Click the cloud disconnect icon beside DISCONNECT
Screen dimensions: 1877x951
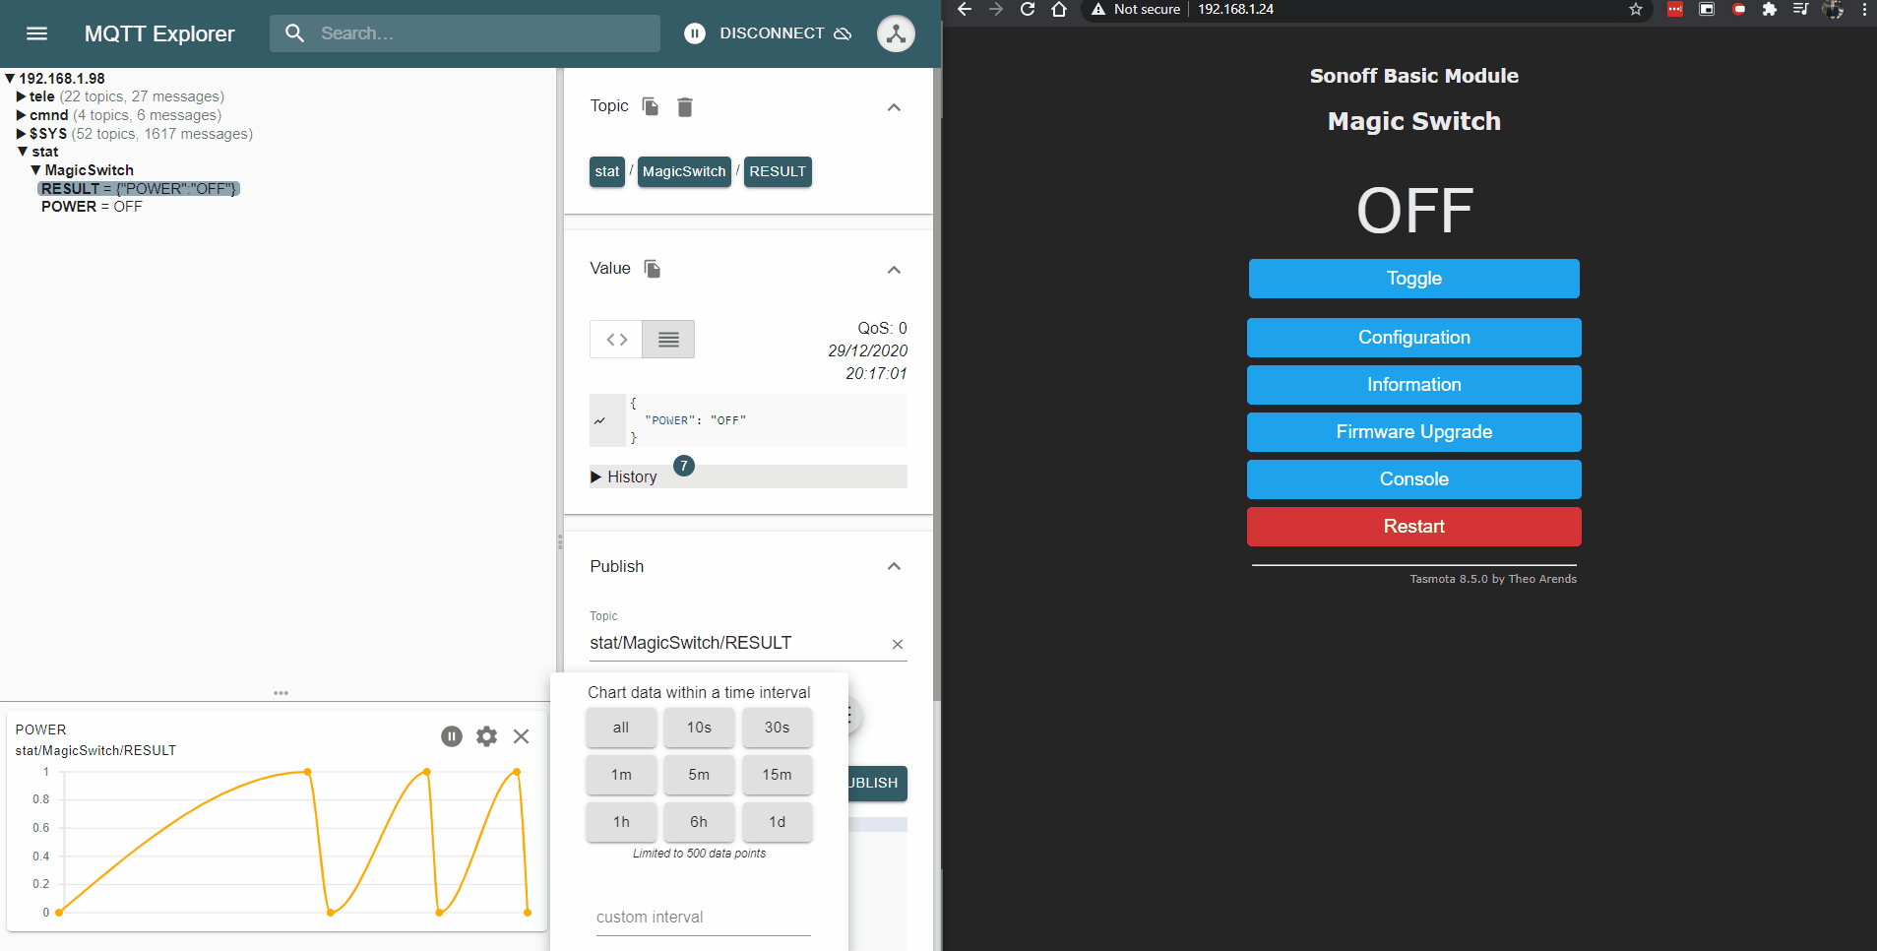[843, 32]
